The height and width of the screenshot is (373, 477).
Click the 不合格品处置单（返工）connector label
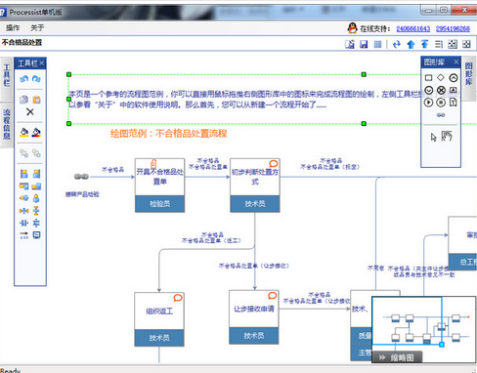tap(211, 241)
